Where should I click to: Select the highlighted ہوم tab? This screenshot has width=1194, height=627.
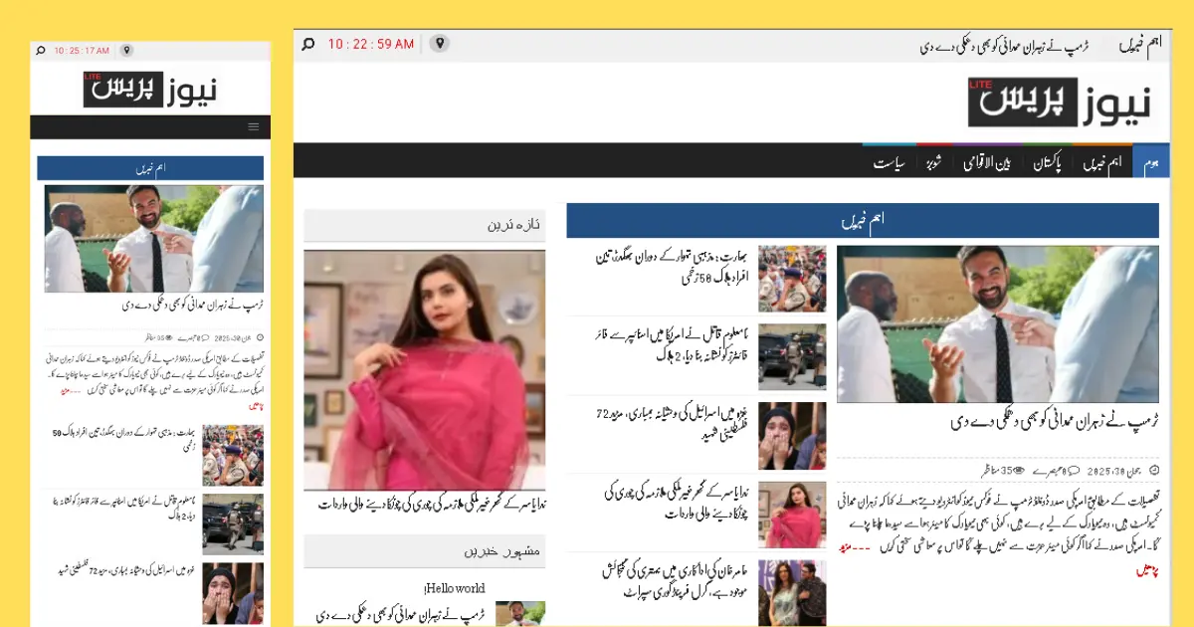click(1149, 162)
